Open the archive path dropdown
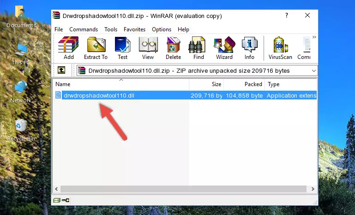Image resolution: width=355 pixels, height=215 pixels. coord(313,71)
